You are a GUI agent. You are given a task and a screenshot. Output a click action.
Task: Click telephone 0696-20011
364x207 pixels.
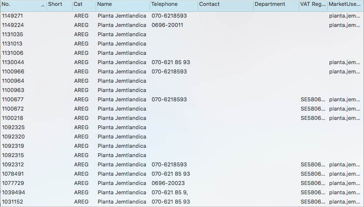(167, 25)
